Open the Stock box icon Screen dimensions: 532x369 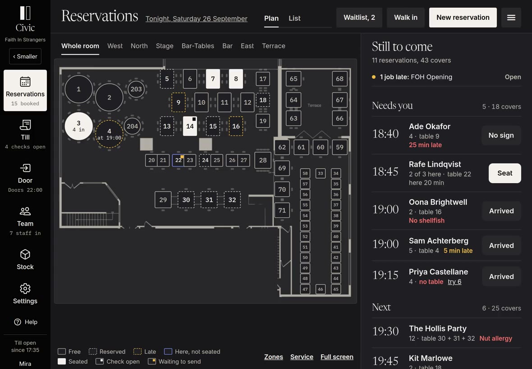pos(25,255)
